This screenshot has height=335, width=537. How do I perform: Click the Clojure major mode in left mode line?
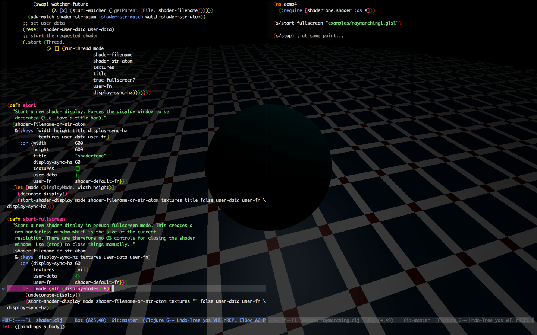point(154,320)
